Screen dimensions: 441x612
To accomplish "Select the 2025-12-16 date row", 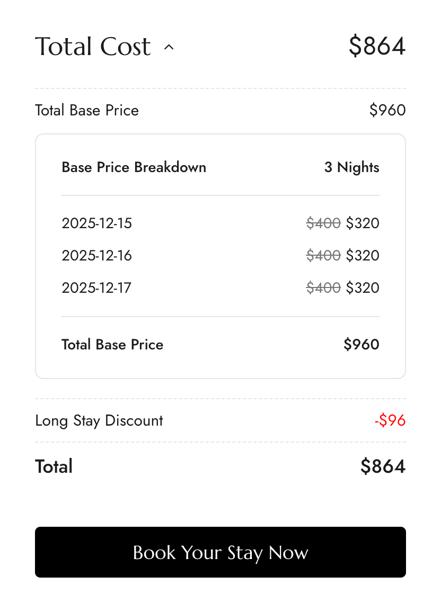I will pos(96,256).
